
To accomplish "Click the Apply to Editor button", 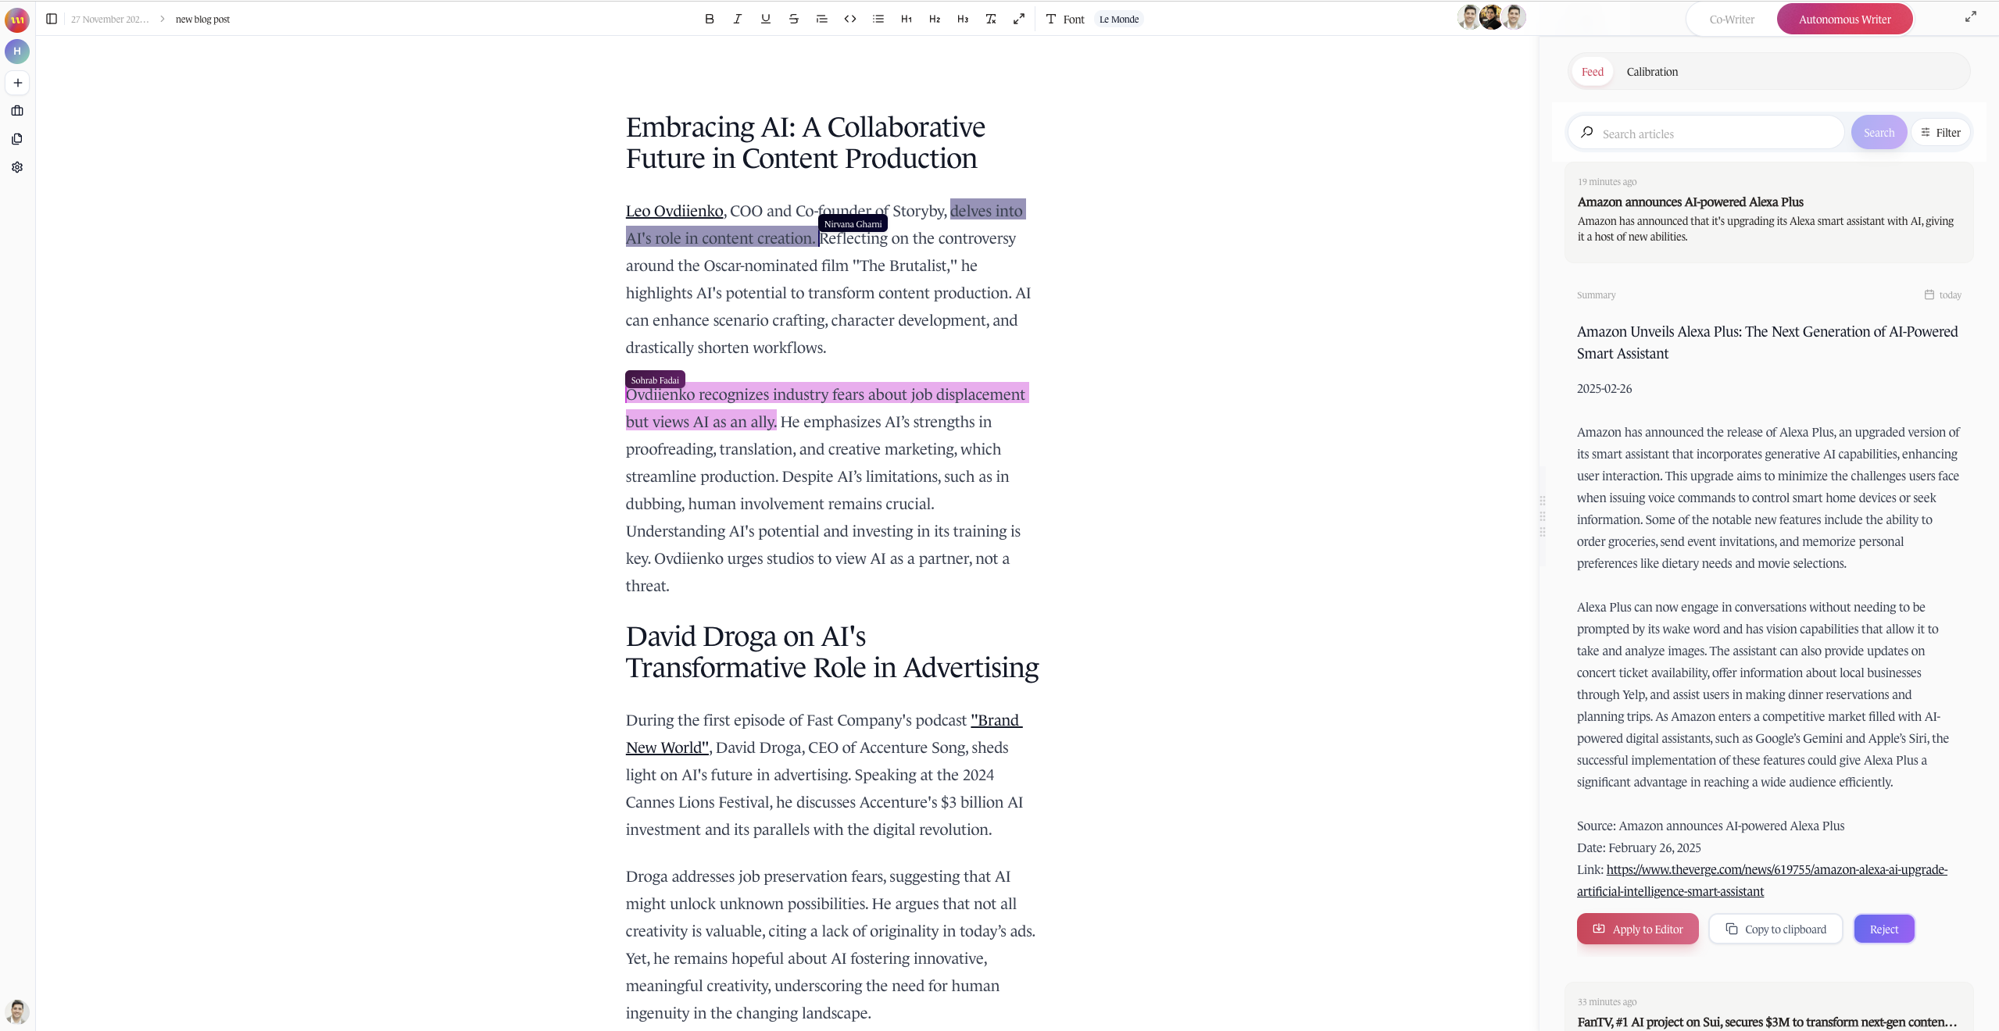I will (1637, 929).
